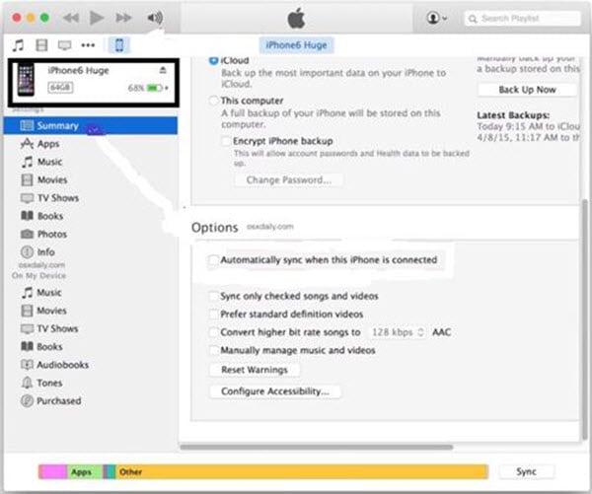592x494 pixels.
Task: Click the Back Up Now button
Action: pos(527,90)
